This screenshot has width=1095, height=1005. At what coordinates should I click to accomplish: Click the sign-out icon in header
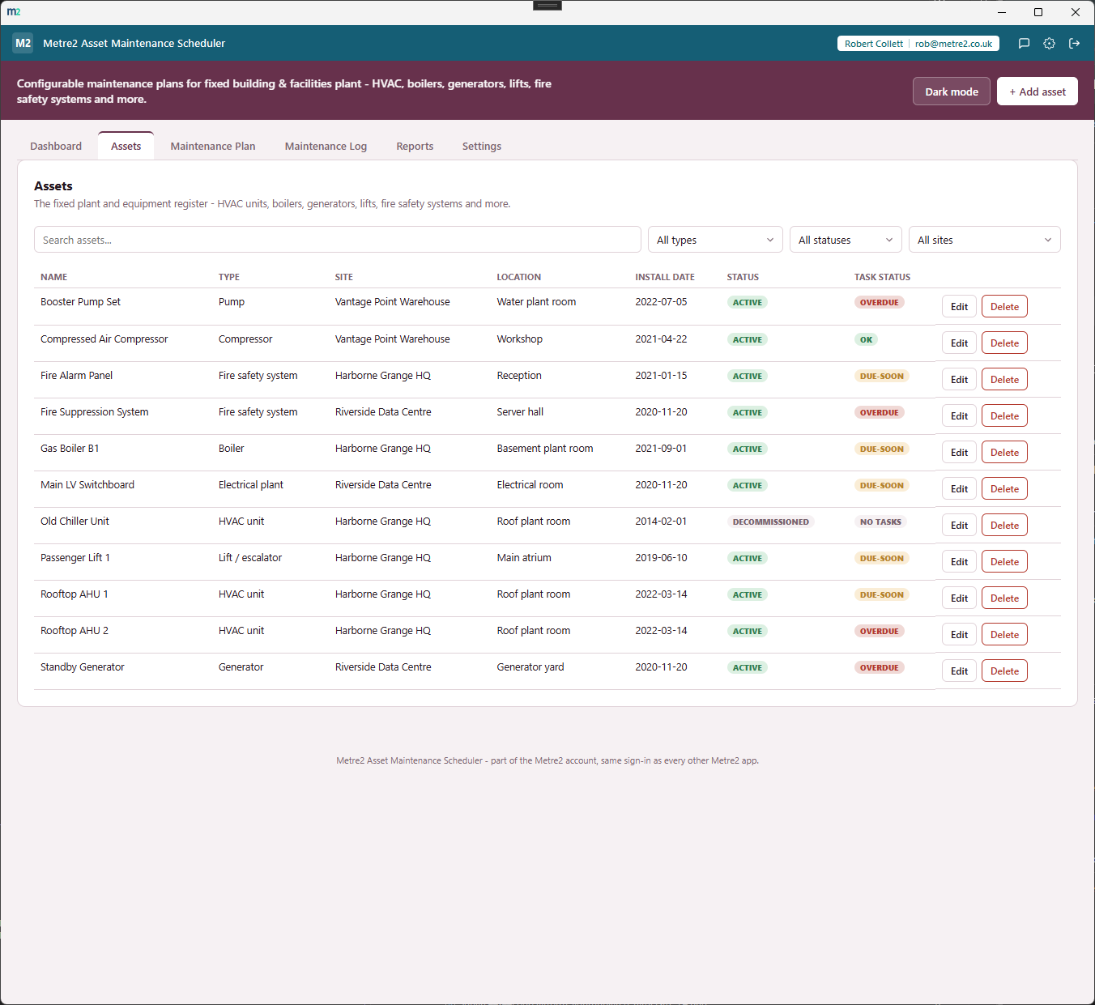(1074, 44)
